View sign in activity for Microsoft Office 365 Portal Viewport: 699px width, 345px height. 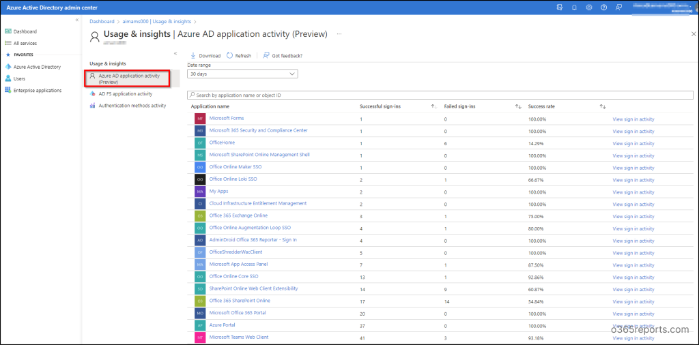(633, 314)
